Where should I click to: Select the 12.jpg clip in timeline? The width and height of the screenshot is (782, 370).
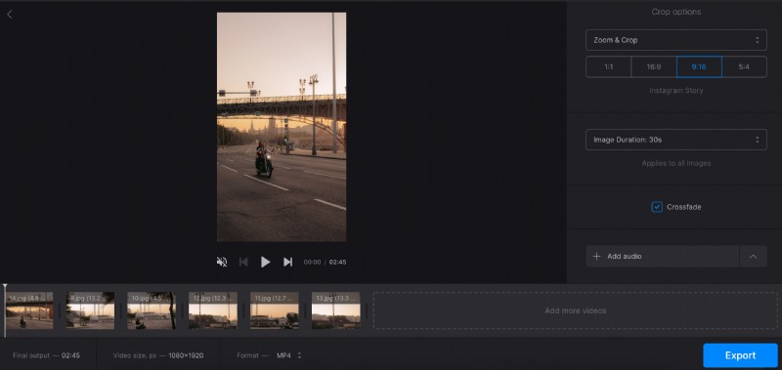point(213,310)
